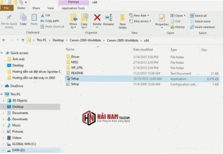Collapse the This PC tree
The height and width of the screenshot is (154, 223).
point(2,94)
